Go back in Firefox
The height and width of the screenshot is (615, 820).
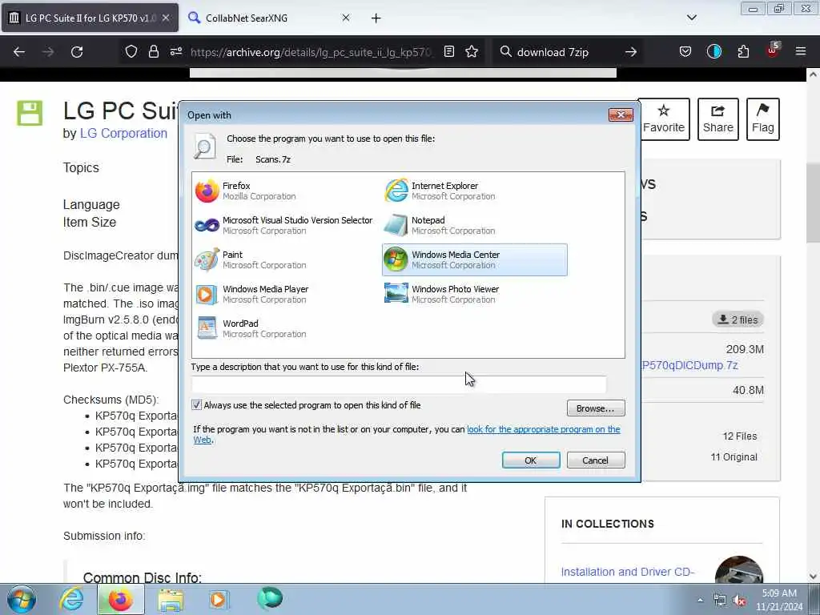pos(19,52)
